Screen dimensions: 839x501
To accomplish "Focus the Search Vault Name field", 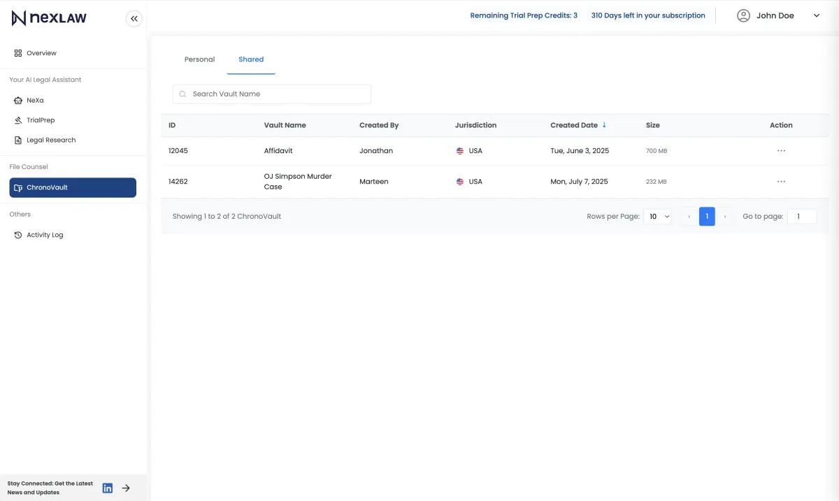I will pos(272,94).
